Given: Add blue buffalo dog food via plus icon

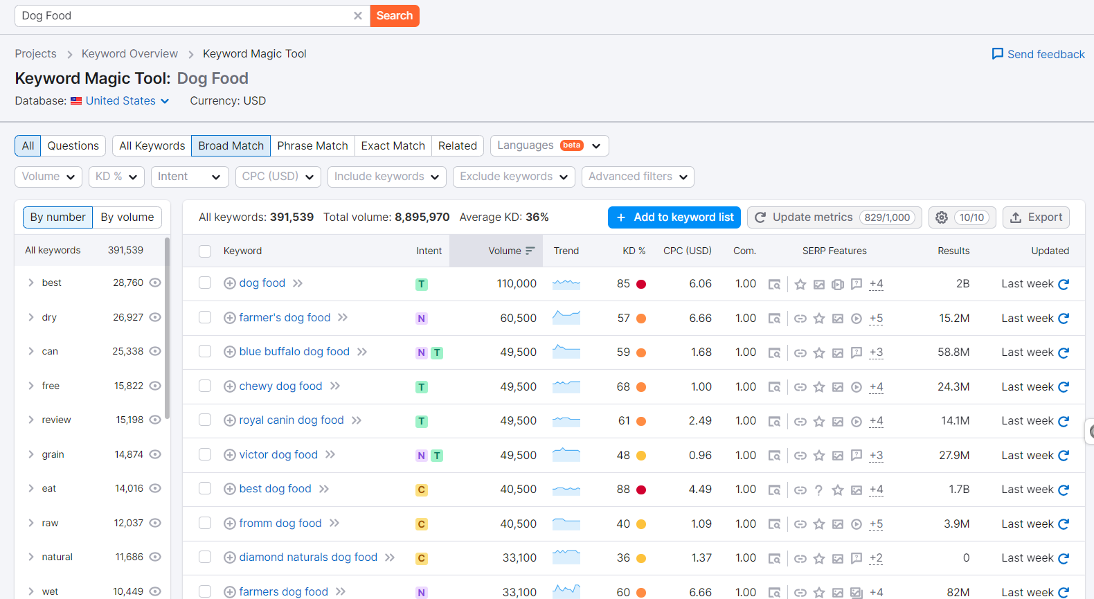Looking at the screenshot, I should pos(230,352).
